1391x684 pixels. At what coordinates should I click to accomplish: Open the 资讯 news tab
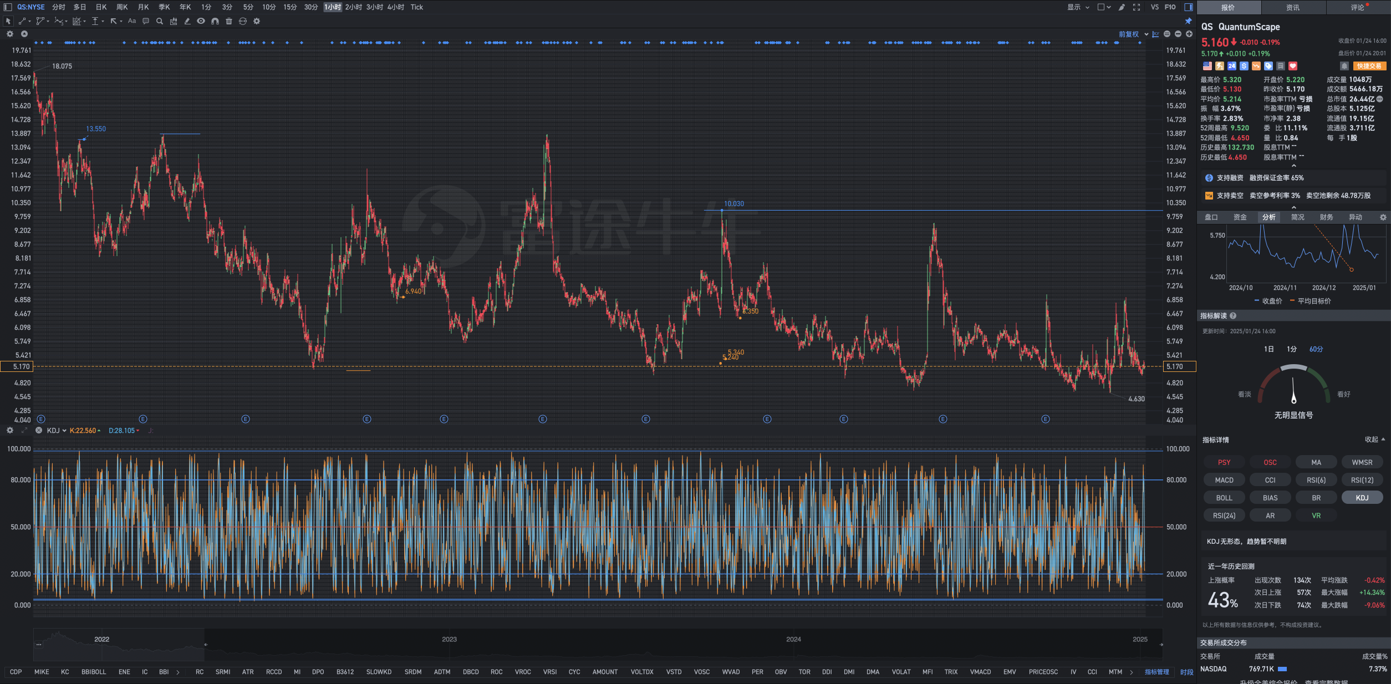coord(1293,7)
